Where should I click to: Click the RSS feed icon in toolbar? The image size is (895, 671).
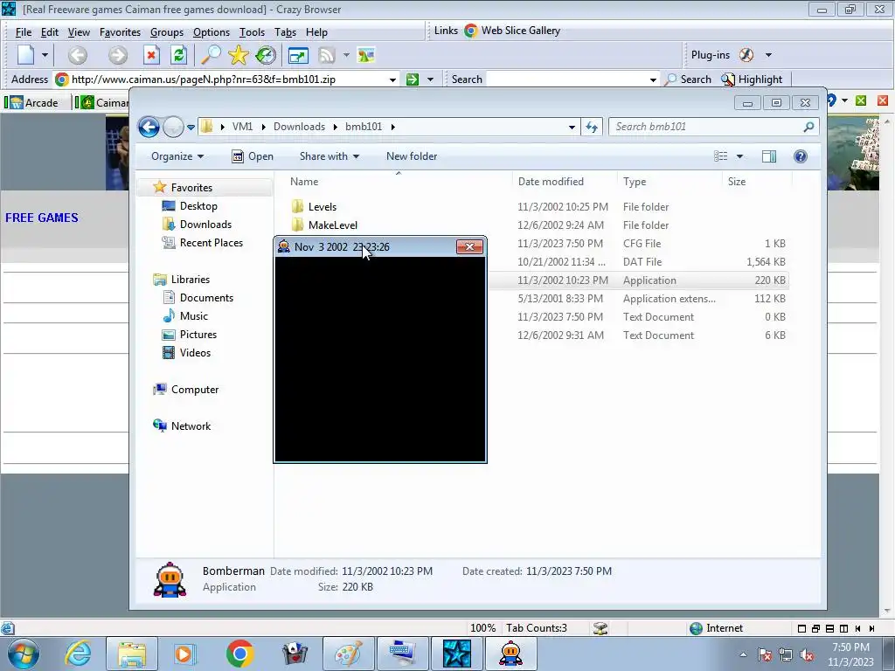click(327, 55)
